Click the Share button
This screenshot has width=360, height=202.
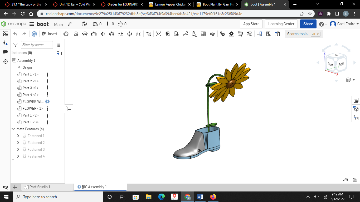click(308, 24)
